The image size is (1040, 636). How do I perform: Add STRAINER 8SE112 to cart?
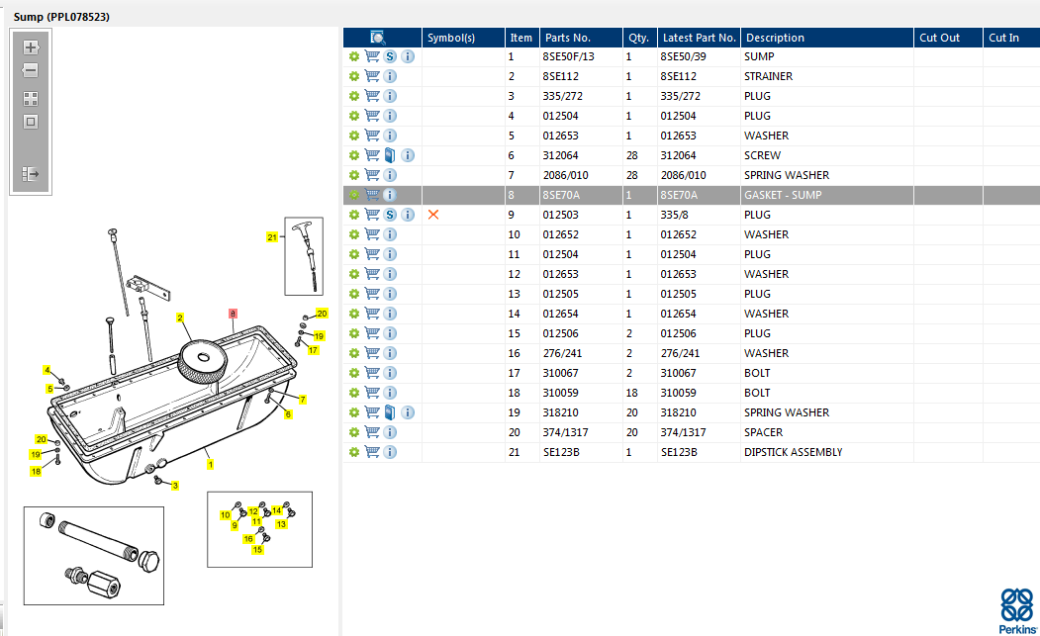click(x=372, y=76)
